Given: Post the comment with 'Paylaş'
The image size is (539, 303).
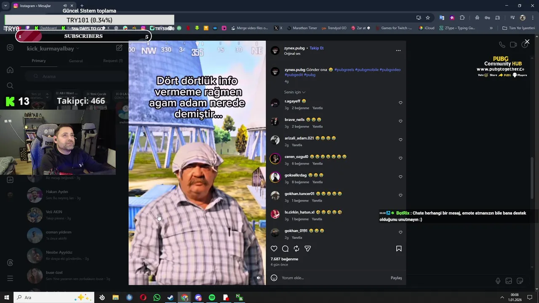Looking at the screenshot, I should 396,278.
